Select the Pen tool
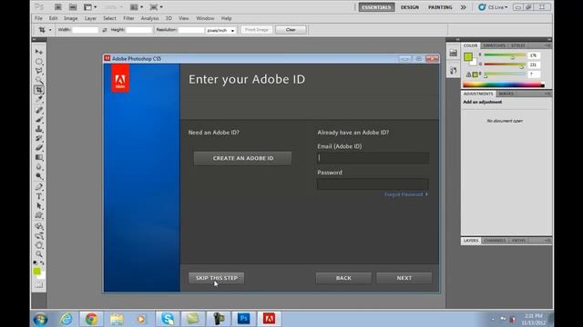This screenshot has height=327, width=583. coord(38,187)
